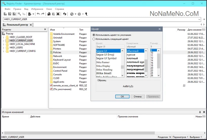Click the Find (magnifier) toolbar icon

pyautogui.click(x=19, y=14)
